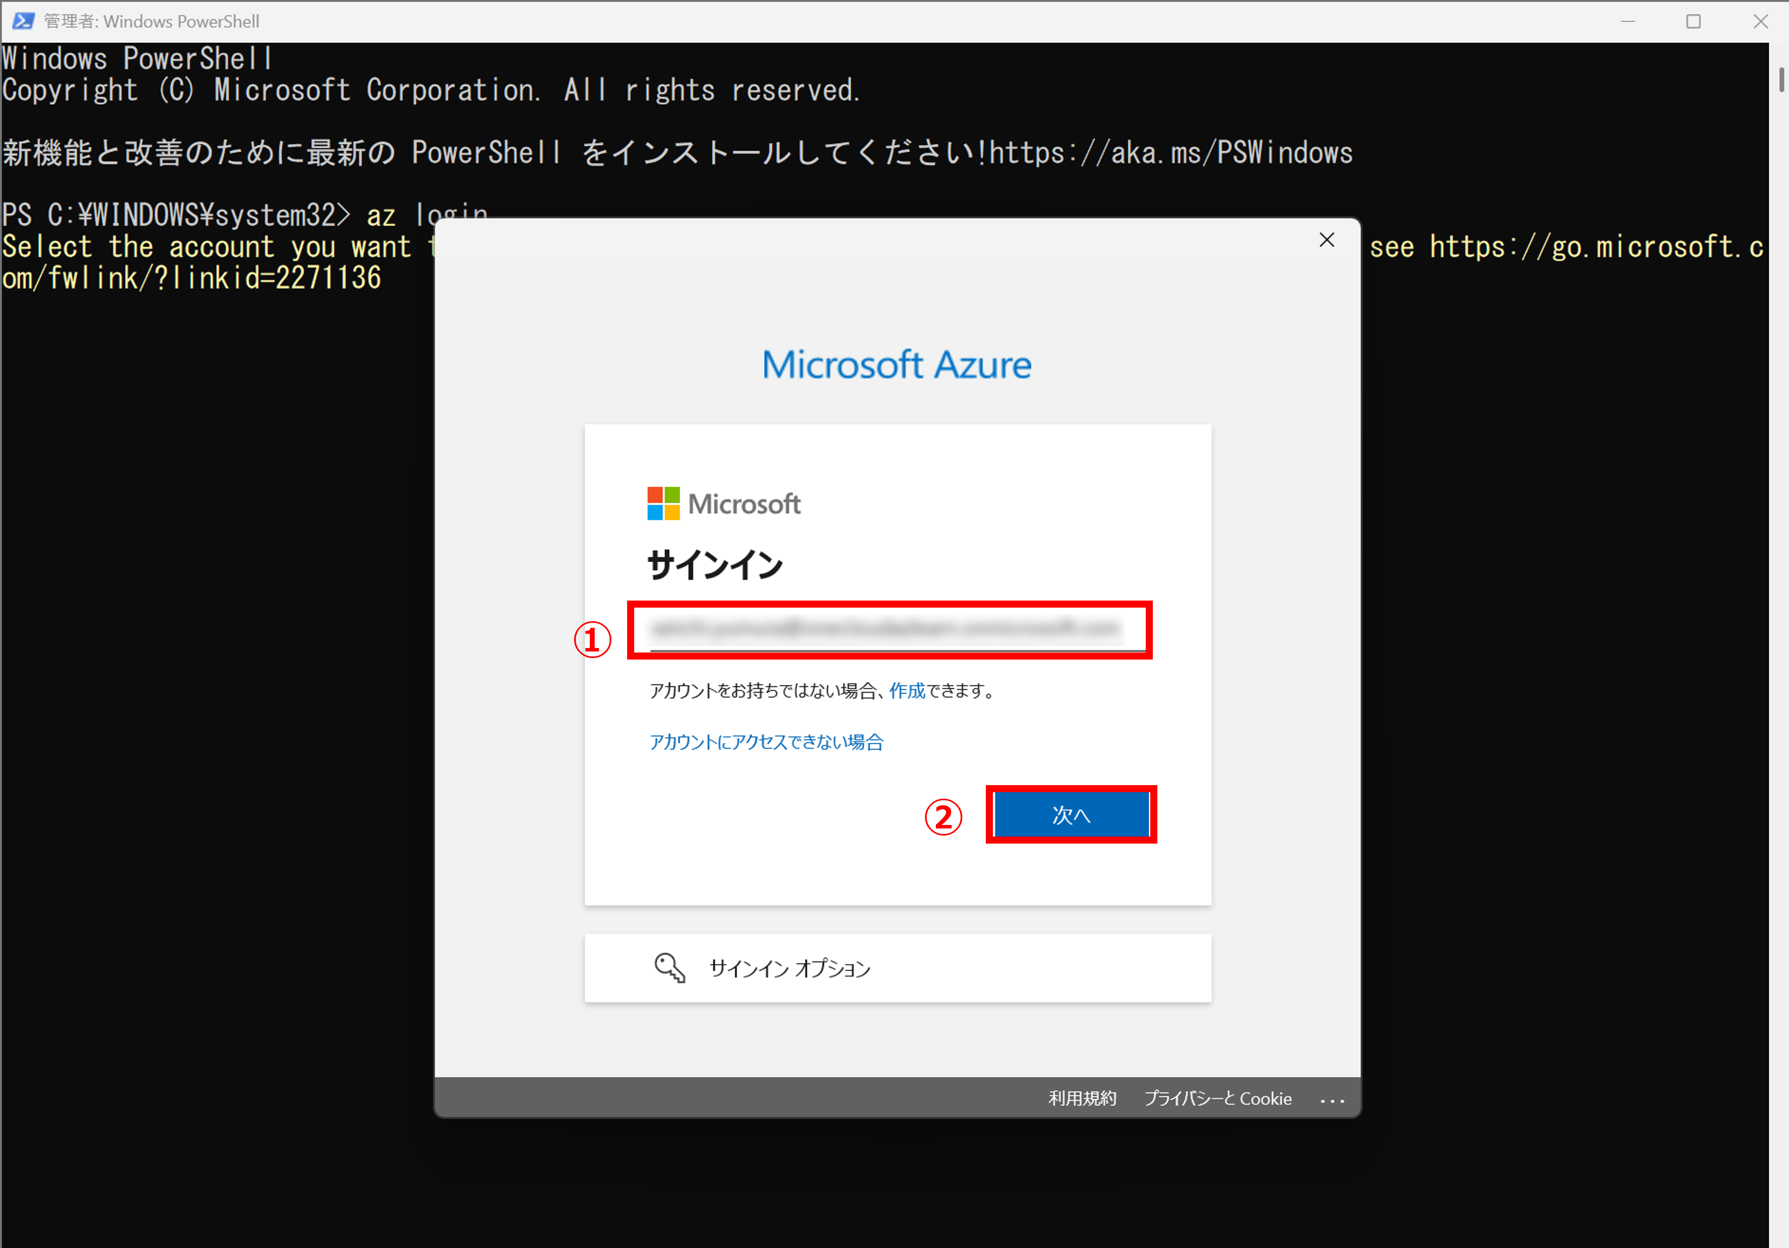Open サインイン オプション
This screenshot has height=1248, width=1789.
coord(898,968)
